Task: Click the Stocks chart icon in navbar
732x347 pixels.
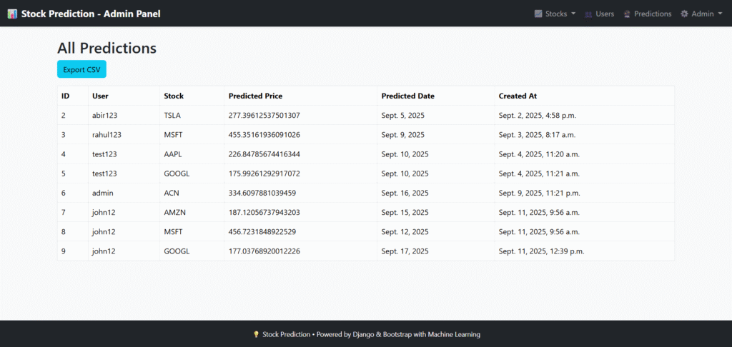Action: click(538, 14)
